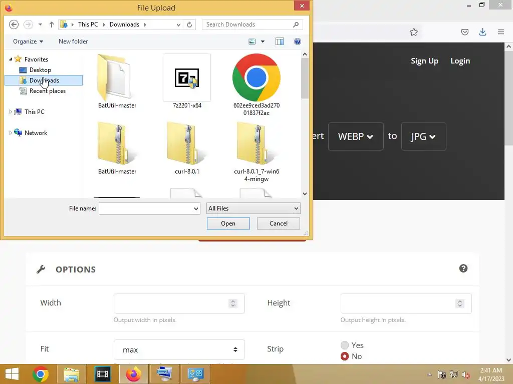The height and width of the screenshot is (384, 513).
Task: Open File Explorer from the taskbar
Action: click(71, 374)
